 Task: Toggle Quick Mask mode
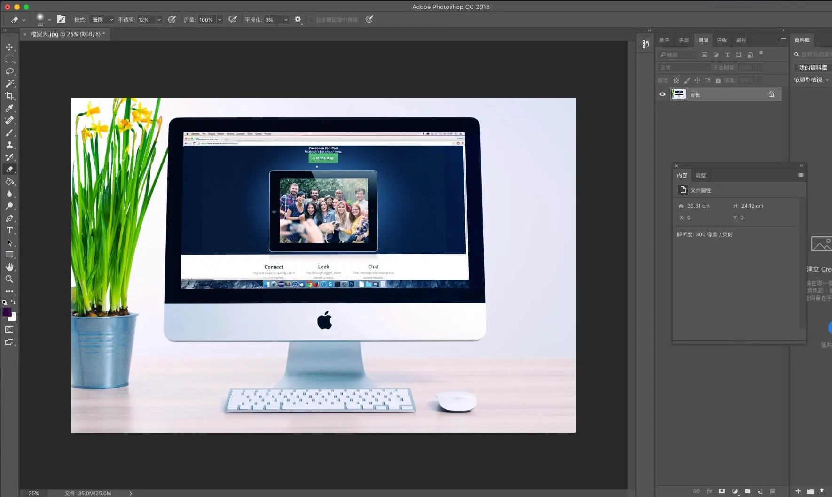click(9, 330)
